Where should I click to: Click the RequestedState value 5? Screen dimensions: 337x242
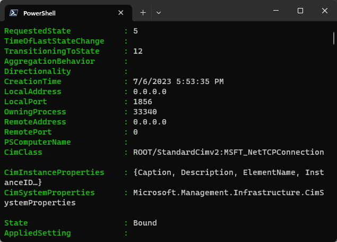135,31
